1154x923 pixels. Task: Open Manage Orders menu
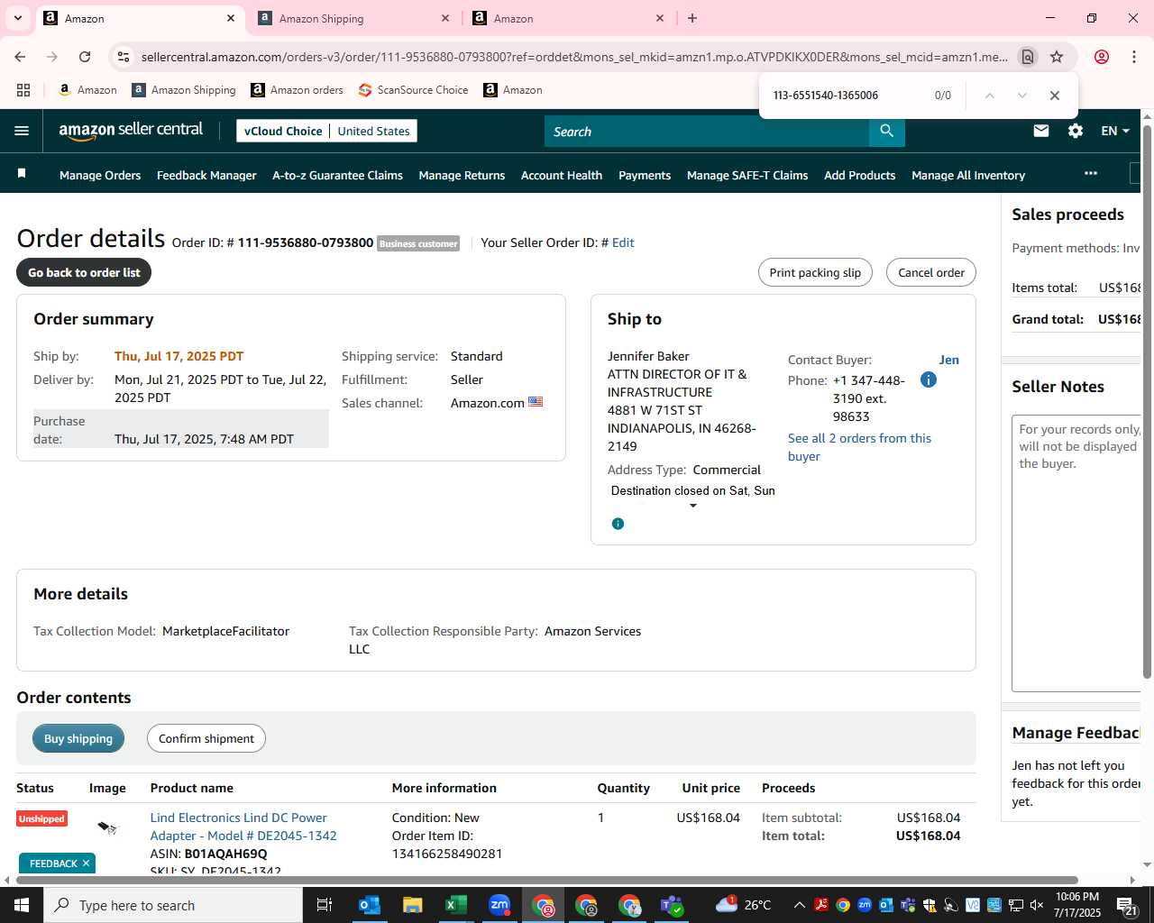100,175
